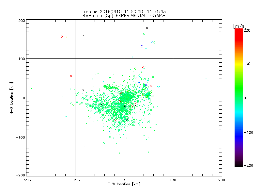Click the 'E-W location [km]' axis label
Viewport: 261px width, 196px height.
pyautogui.click(x=124, y=184)
